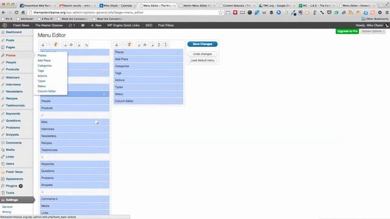Click last icon in left menu toolbar

86,44
